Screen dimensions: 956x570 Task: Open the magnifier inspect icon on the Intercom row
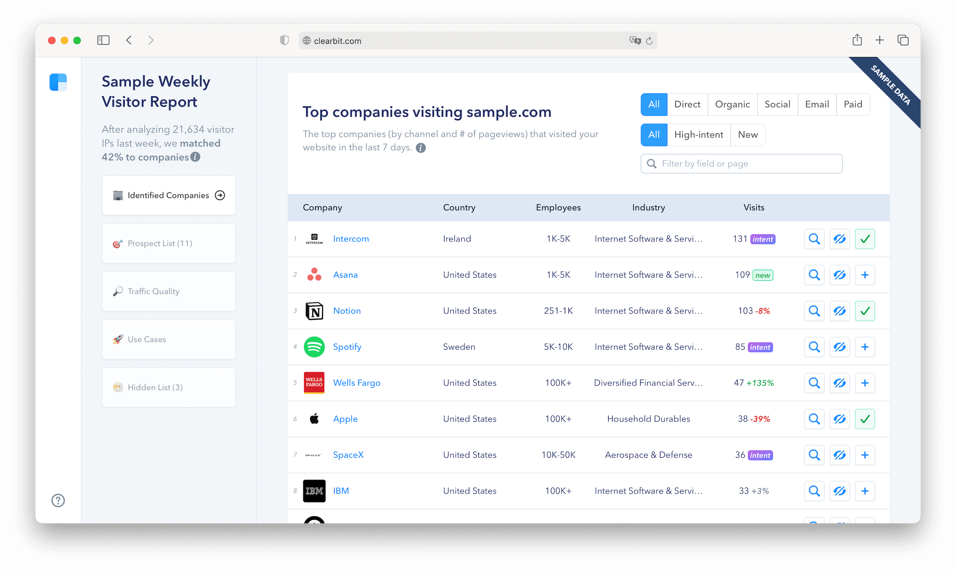(814, 239)
